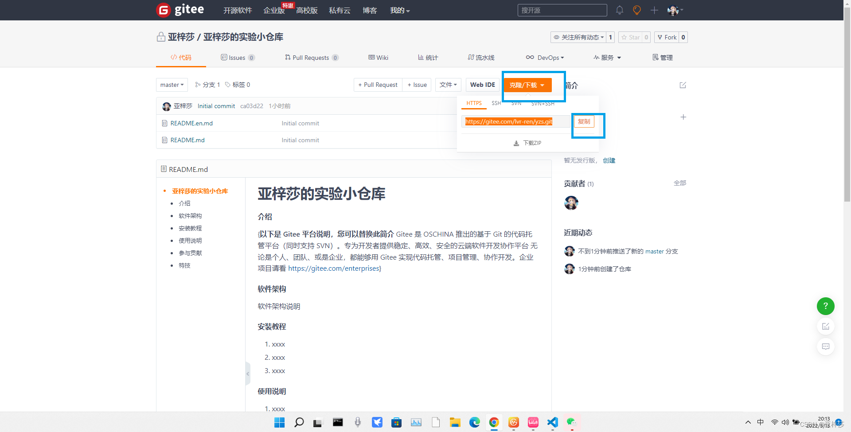Click the Star button
851x432 pixels.
pyautogui.click(x=630, y=37)
